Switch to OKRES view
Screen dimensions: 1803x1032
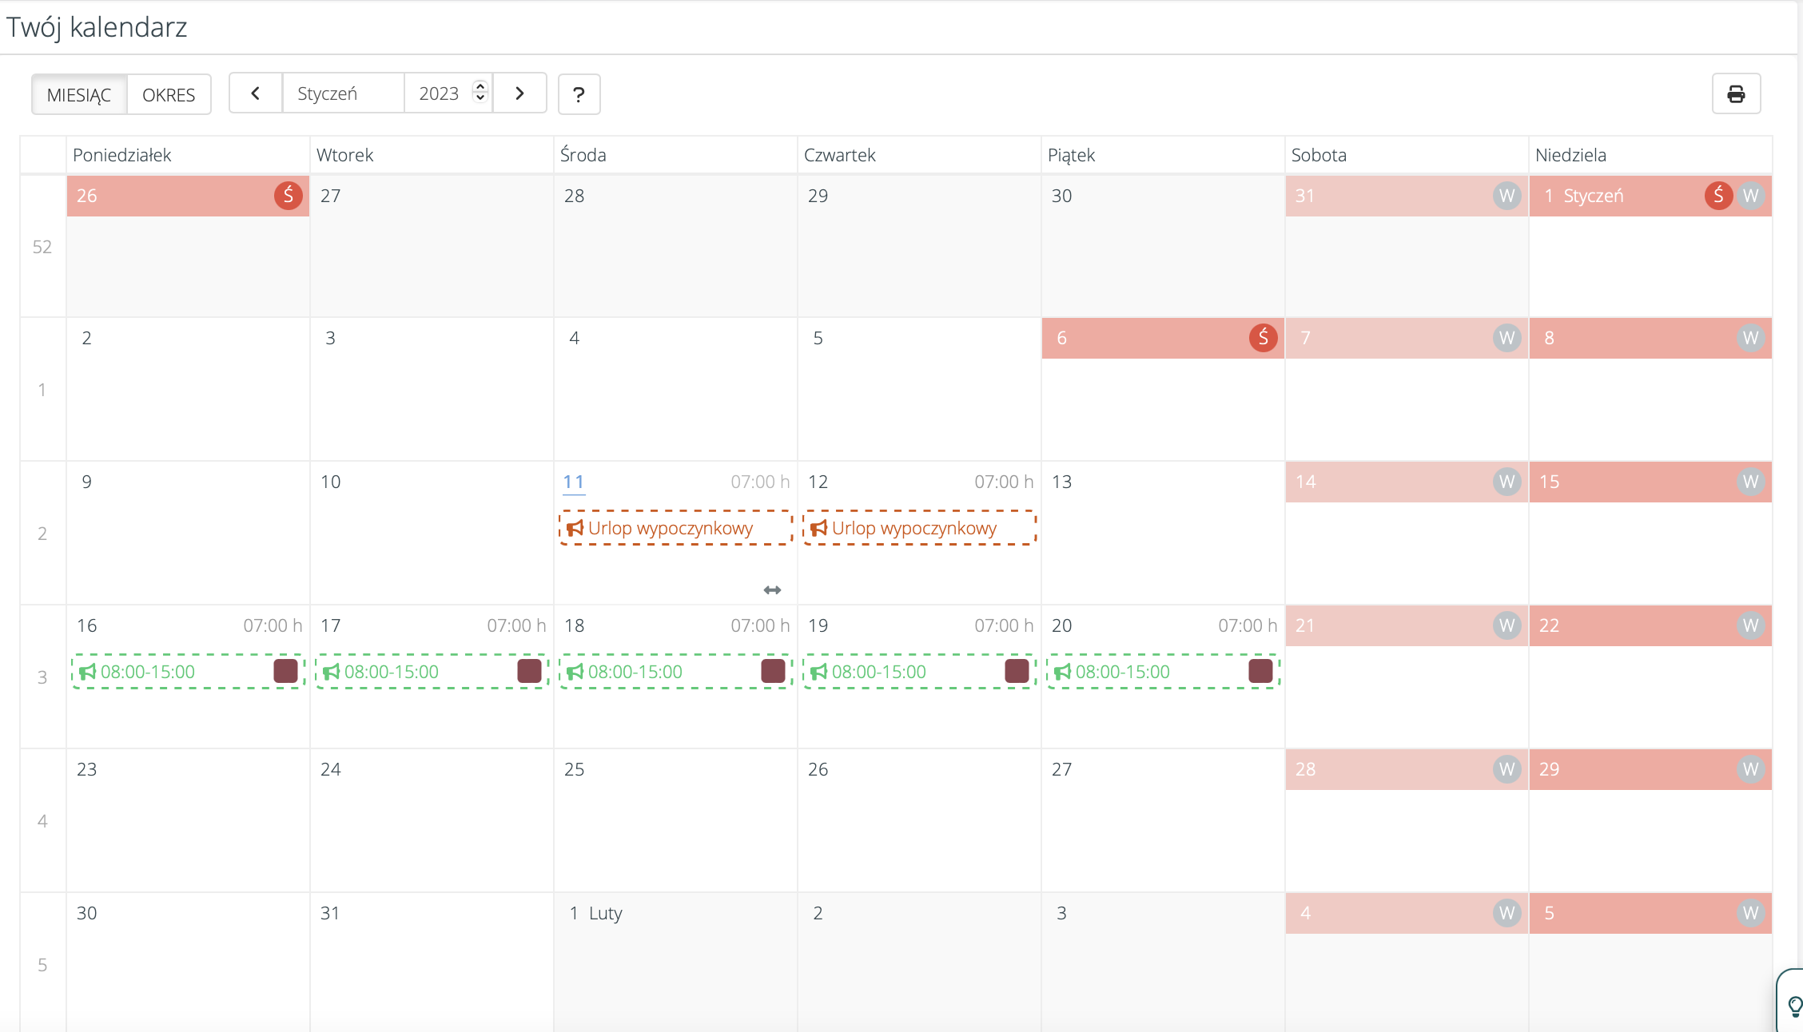pos(169,95)
